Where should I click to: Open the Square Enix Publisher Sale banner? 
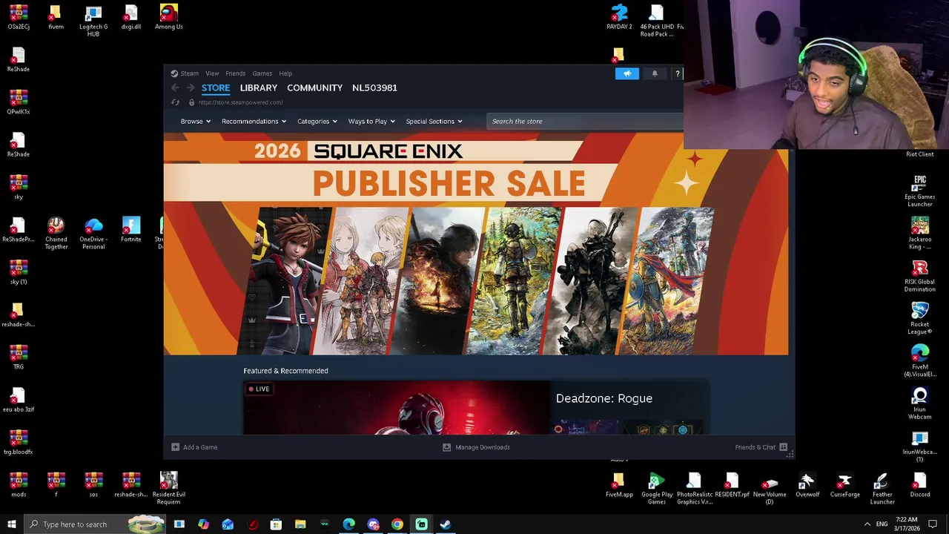tap(475, 244)
